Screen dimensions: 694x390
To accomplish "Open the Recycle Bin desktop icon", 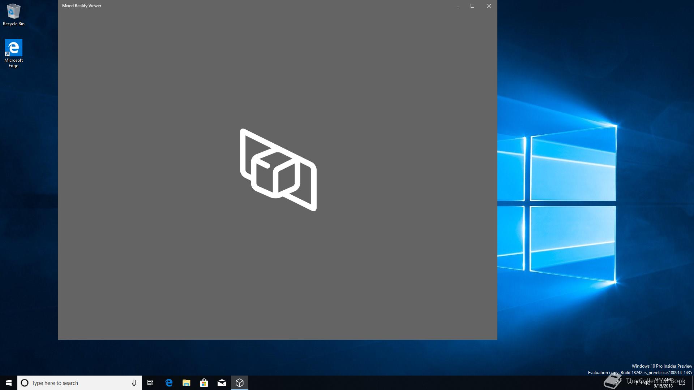I will tap(14, 15).
